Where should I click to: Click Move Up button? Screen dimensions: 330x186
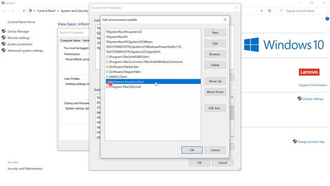pyautogui.click(x=215, y=81)
